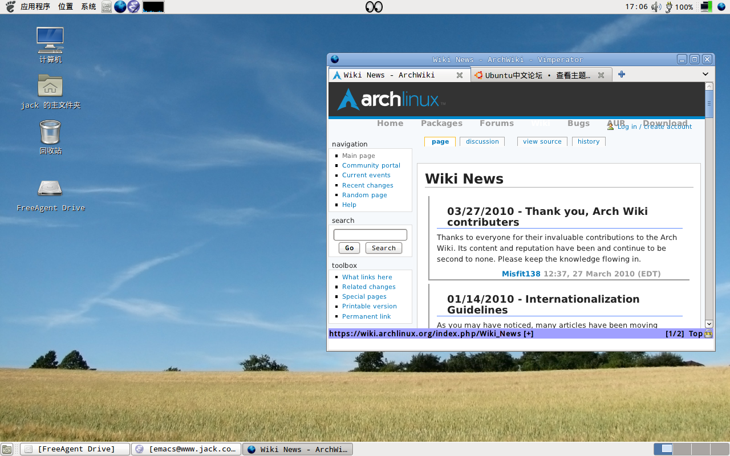Switch to second workspace in switcher
730x456 pixels.
pos(682,449)
